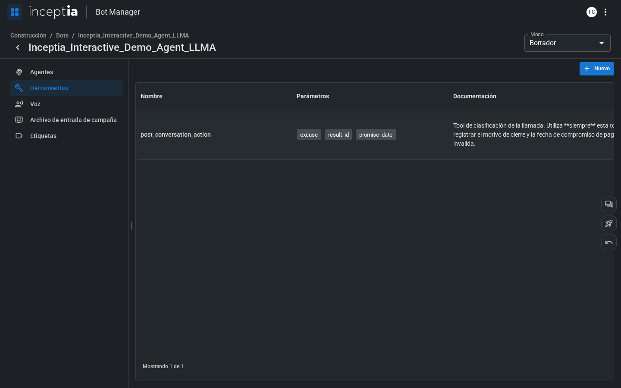Click the promise_date parameter chip
The width and height of the screenshot is (621, 388).
coord(376,135)
